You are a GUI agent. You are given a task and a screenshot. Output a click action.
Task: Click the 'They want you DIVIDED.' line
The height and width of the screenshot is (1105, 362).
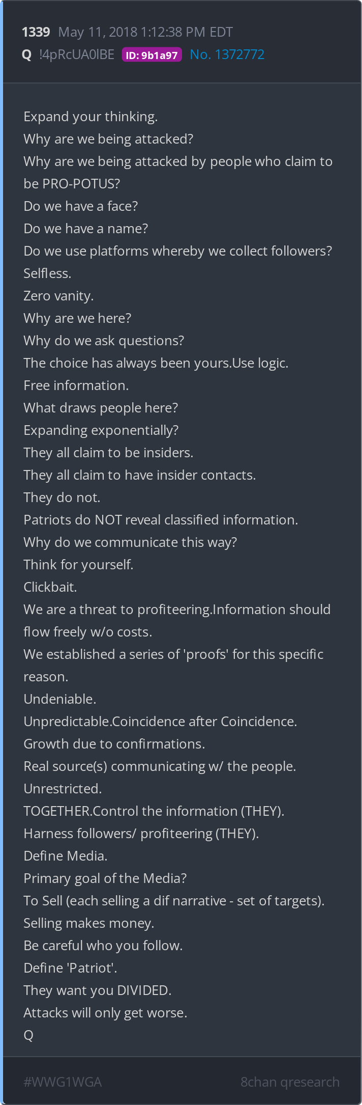point(97,990)
